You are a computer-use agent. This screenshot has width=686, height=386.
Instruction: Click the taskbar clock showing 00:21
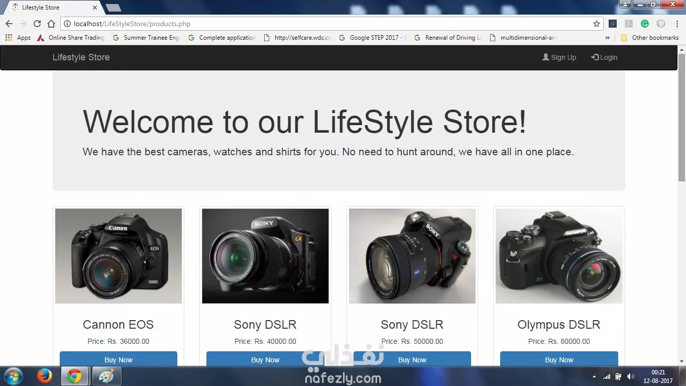coord(658,376)
